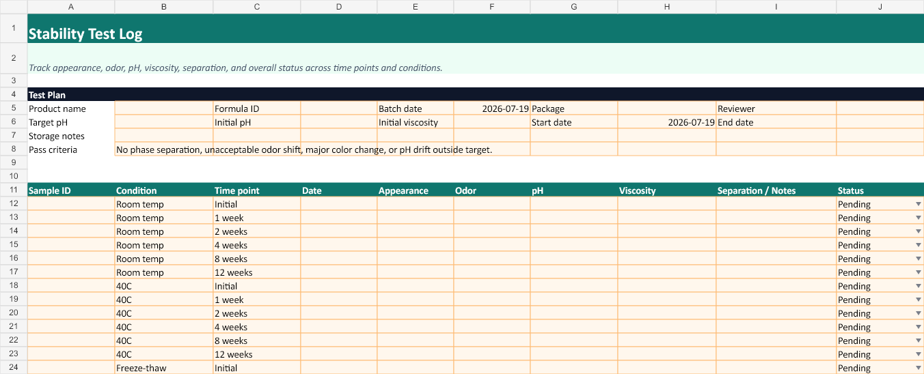Click the Package value cell
This screenshot has height=374, width=924.
pos(667,109)
